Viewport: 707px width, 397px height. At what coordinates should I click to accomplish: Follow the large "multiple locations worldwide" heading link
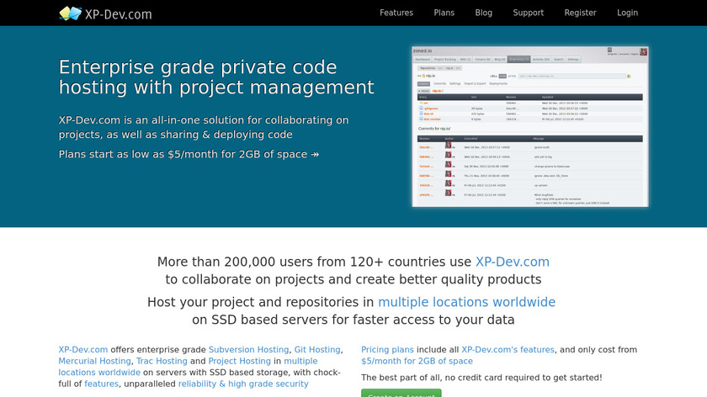pyautogui.click(x=466, y=302)
